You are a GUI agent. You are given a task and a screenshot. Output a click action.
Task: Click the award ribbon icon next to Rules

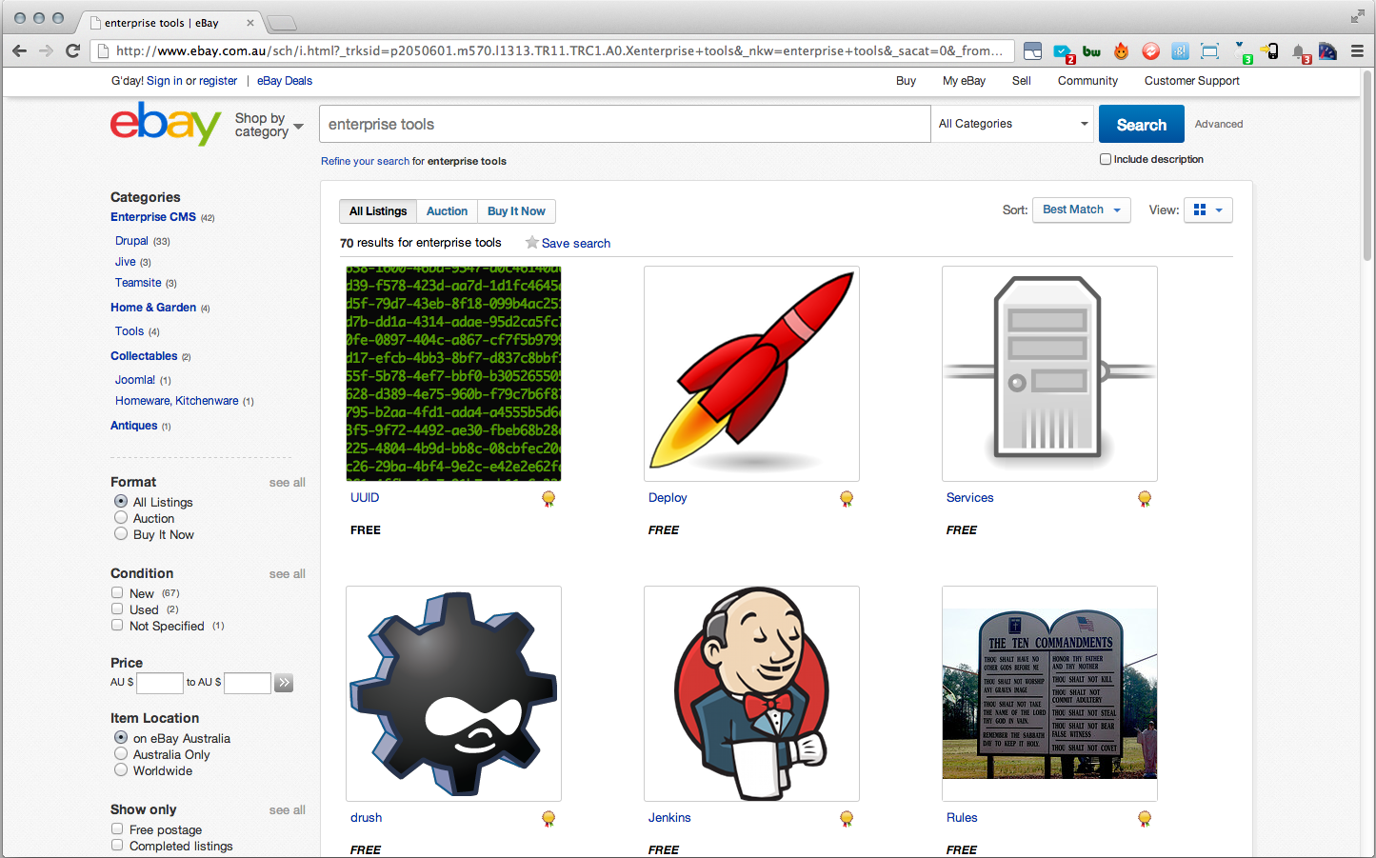click(1145, 818)
